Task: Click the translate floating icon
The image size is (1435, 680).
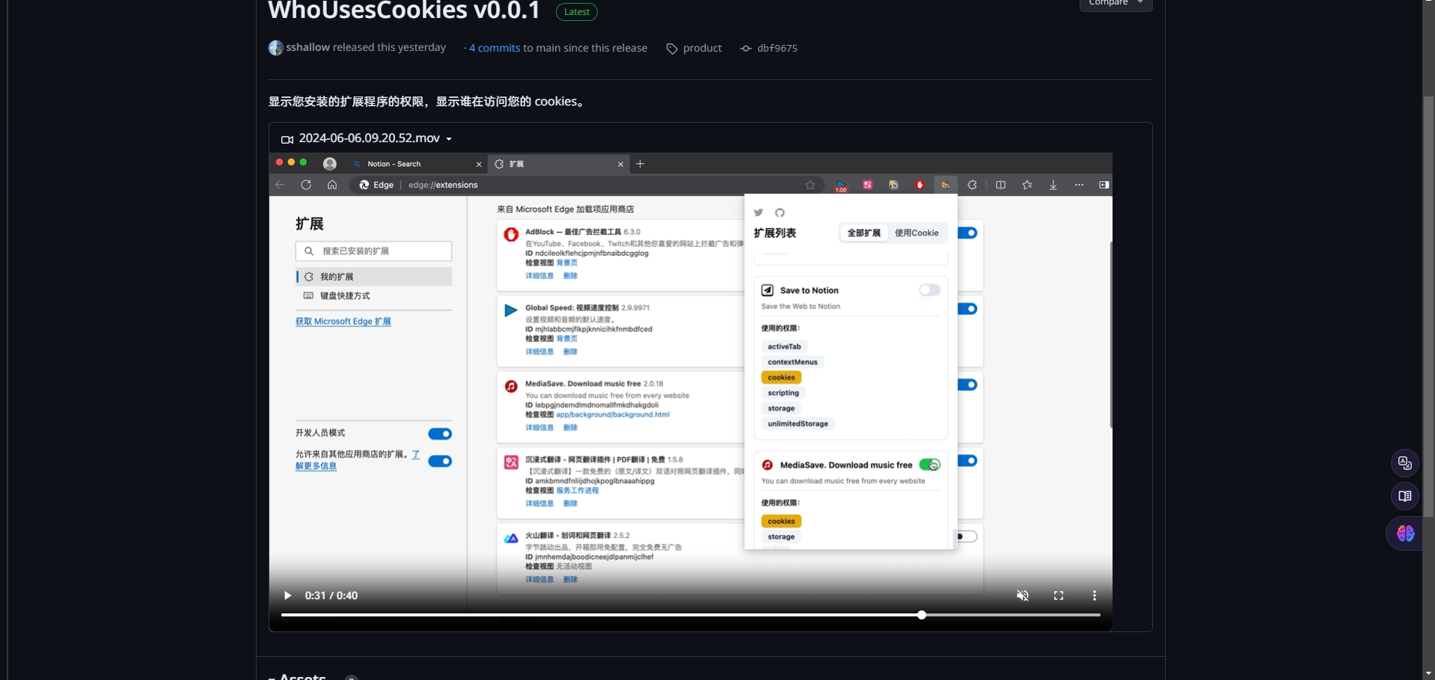Action: click(x=1404, y=463)
